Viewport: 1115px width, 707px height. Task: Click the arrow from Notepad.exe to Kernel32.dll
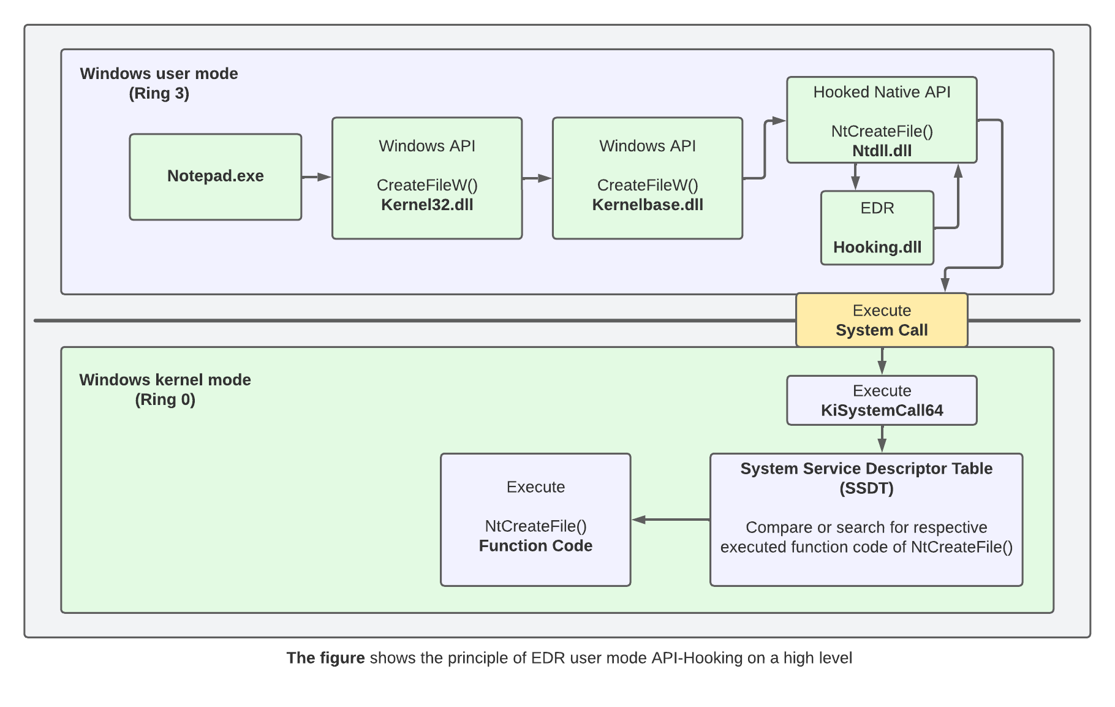click(x=316, y=177)
